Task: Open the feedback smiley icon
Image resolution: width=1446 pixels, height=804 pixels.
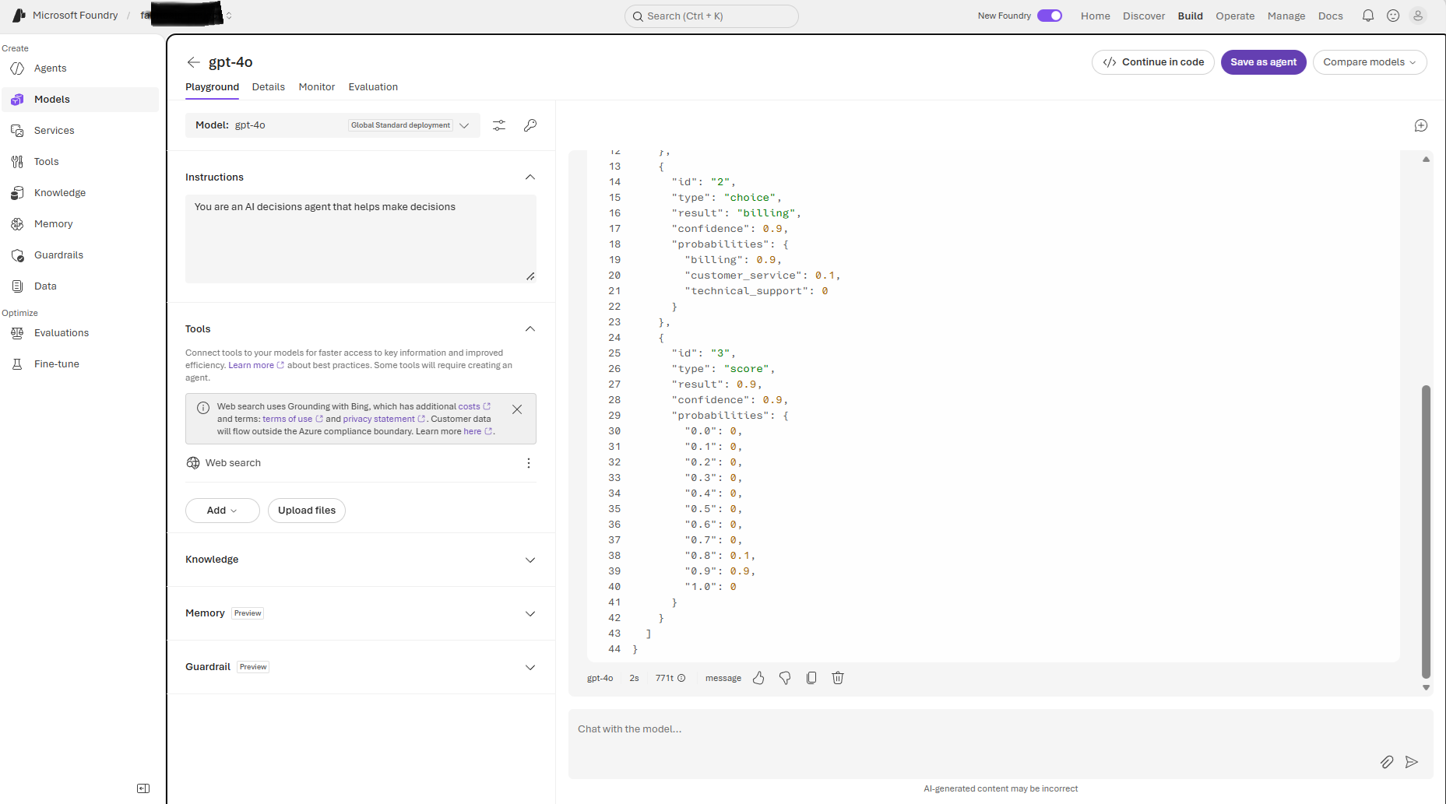Action: [1393, 16]
